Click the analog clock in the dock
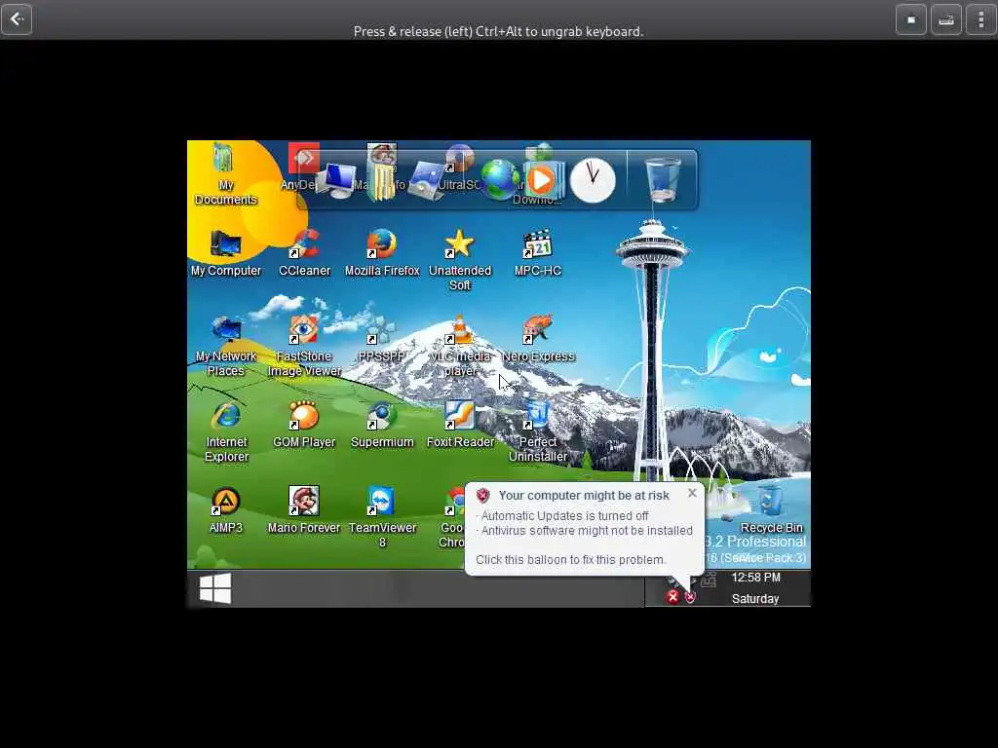The height and width of the screenshot is (748, 998). [593, 180]
